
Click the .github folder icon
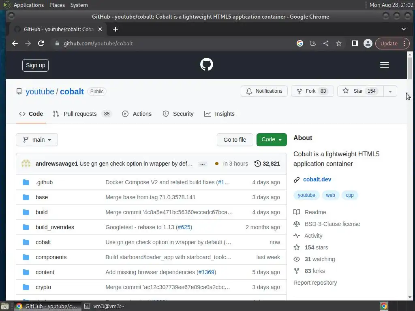26,182
